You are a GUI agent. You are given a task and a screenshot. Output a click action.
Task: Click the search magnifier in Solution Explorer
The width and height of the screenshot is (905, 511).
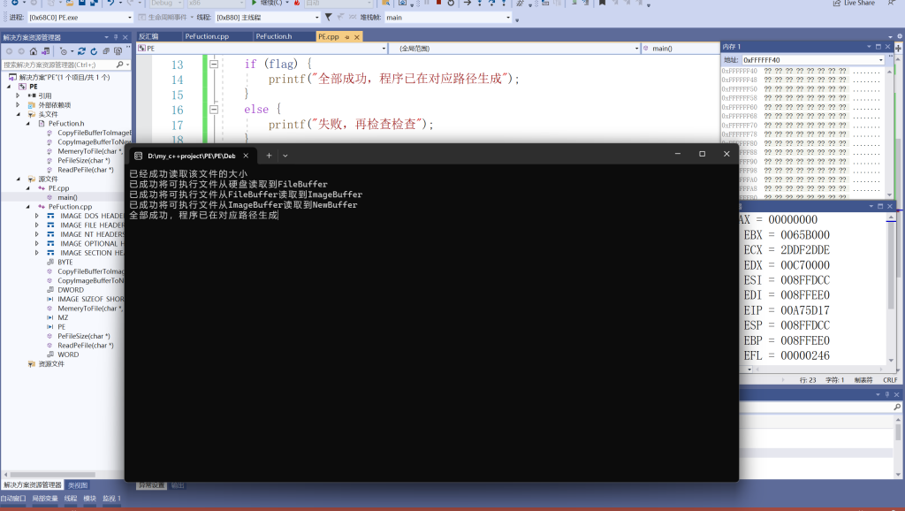tap(120, 65)
